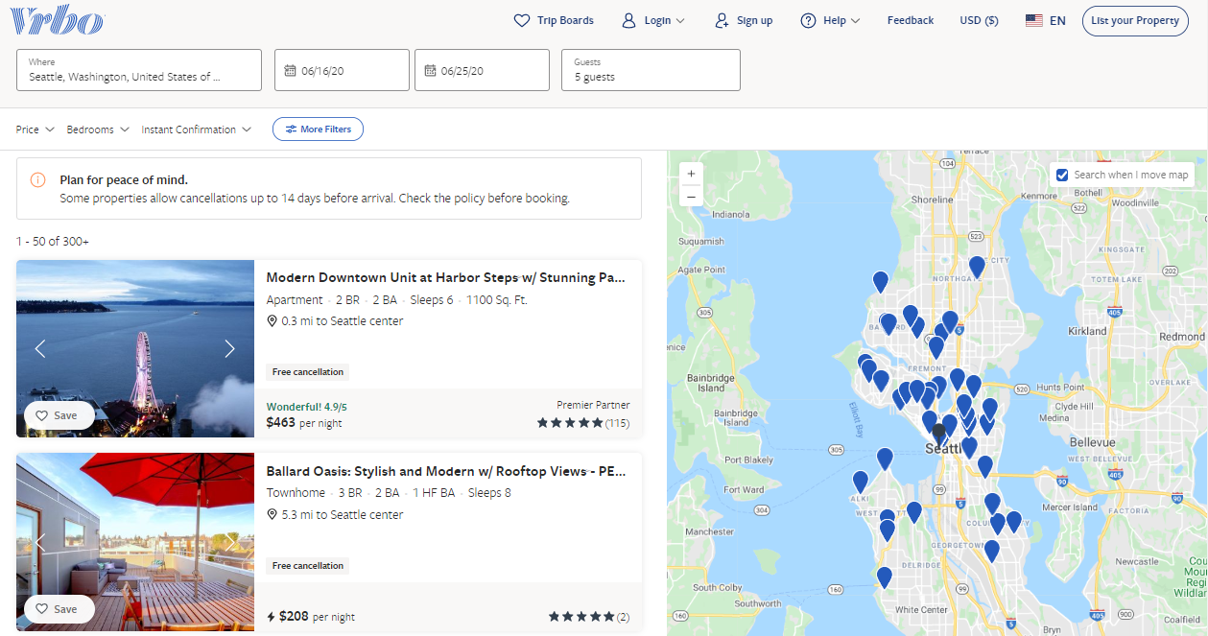Show next photo of Harbor Steps listing
The height and width of the screenshot is (636, 1208).
click(229, 348)
